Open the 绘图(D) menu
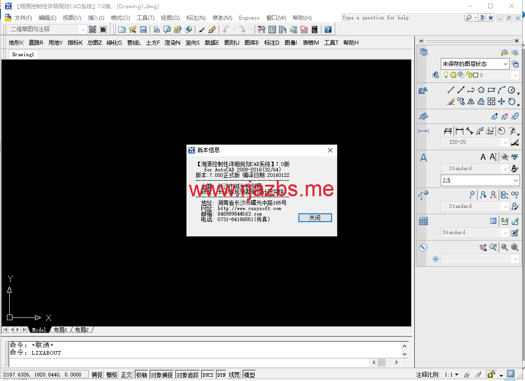 pyautogui.click(x=170, y=18)
